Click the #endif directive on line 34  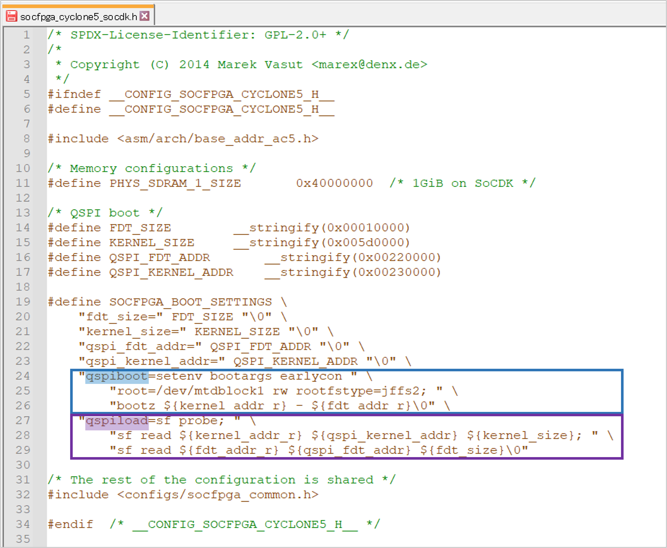(70, 524)
